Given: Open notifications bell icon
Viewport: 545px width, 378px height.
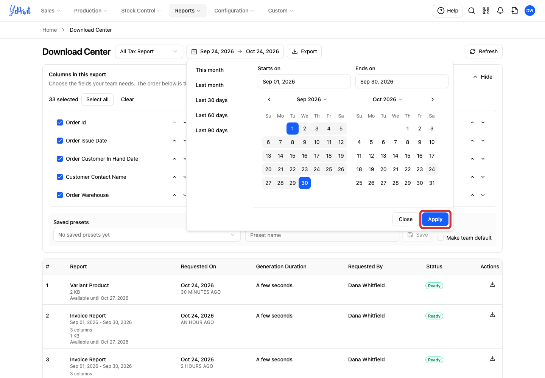Looking at the screenshot, I should [500, 11].
